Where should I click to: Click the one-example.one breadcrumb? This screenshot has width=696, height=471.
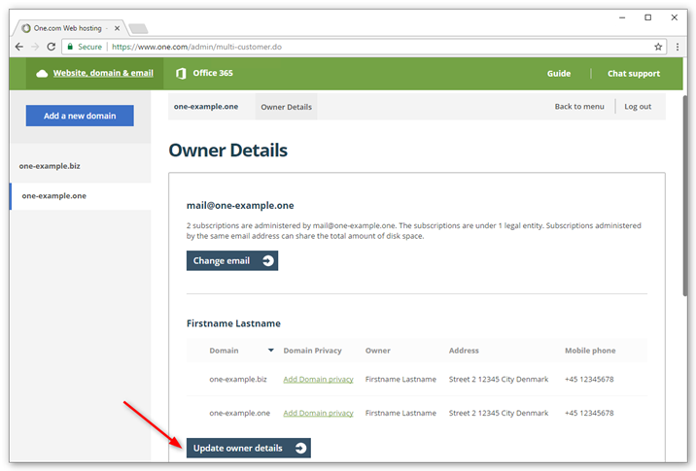[x=206, y=107]
